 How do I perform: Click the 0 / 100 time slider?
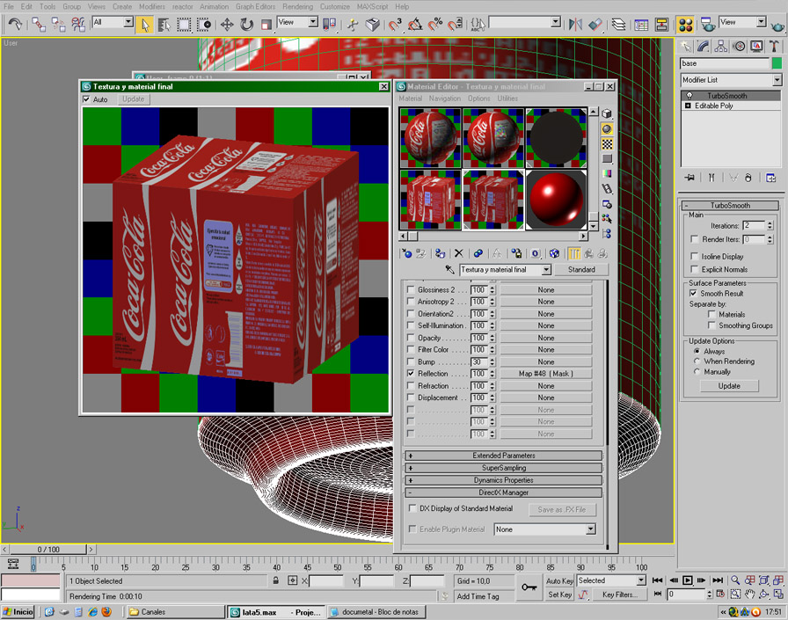coord(48,550)
